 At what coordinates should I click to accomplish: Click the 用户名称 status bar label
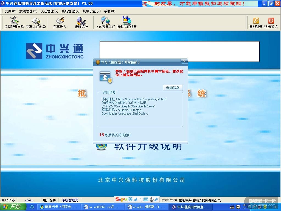tap(49, 200)
